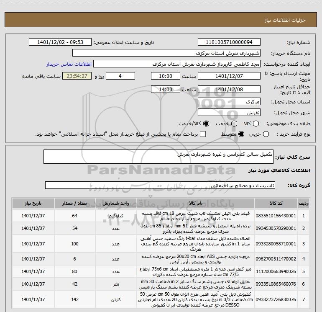
Task: Click the request creator name field
Action: tap(176, 64)
